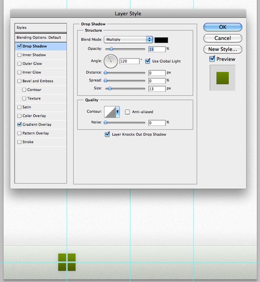This screenshot has height=282, width=260.
Task: Enable the Color Overlay checkbox
Action: 19,116
